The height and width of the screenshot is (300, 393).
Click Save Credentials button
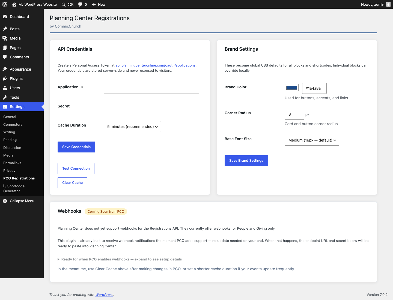(x=76, y=147)
